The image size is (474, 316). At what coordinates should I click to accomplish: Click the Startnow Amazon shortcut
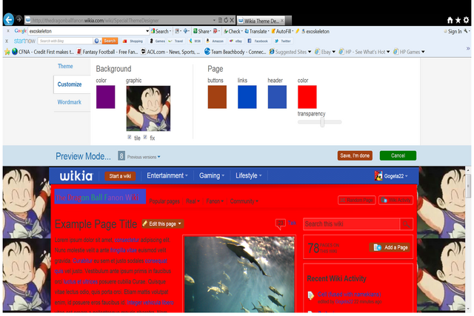point(215,41)
